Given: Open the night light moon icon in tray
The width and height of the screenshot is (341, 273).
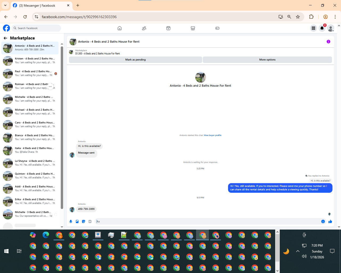Looking at the screenshot, I should tap(286, 251).
